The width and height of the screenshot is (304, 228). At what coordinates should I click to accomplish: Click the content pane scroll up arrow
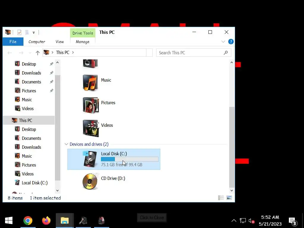click(232, 62)
